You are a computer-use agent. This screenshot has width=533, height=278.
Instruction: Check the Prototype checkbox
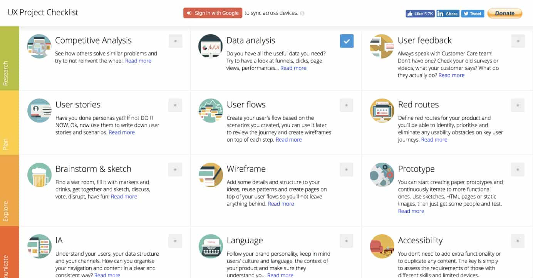[518, 169]
